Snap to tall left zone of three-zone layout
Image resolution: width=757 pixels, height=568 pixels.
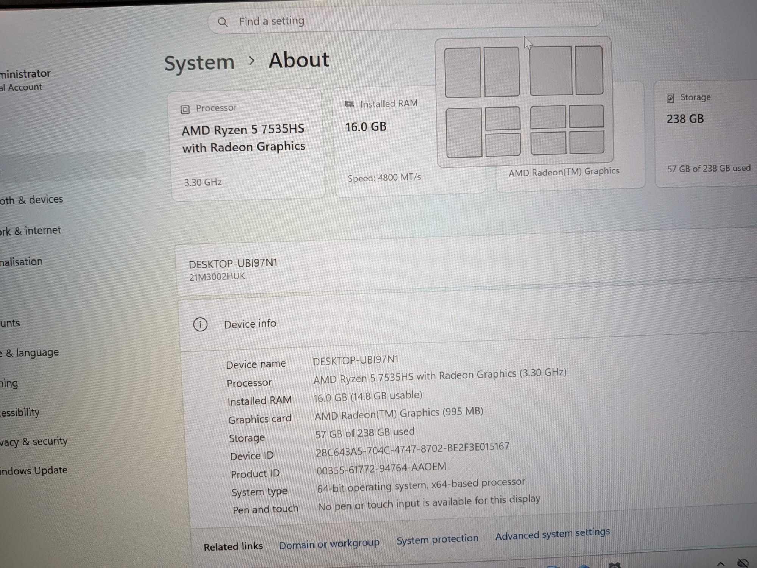(464, 133)
